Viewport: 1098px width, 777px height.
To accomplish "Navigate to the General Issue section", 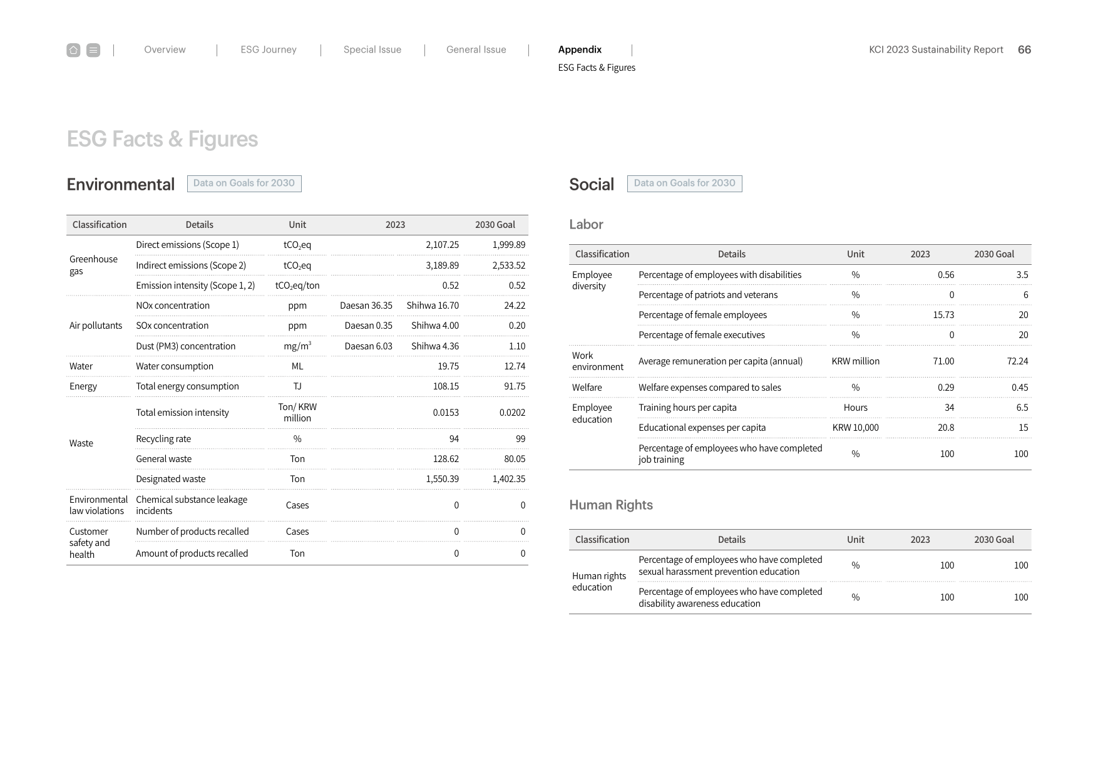I will [476, 49].
